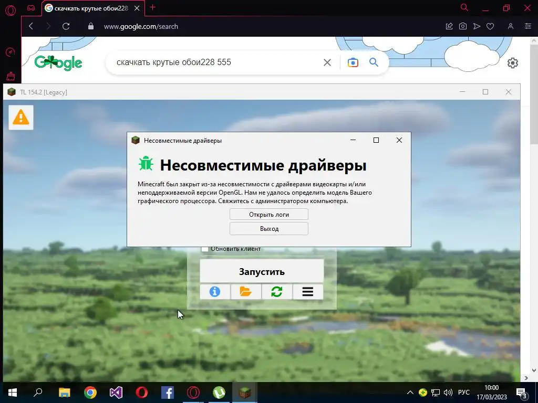
Task: Switch input language РУС
Action: [x=464, y=393]
